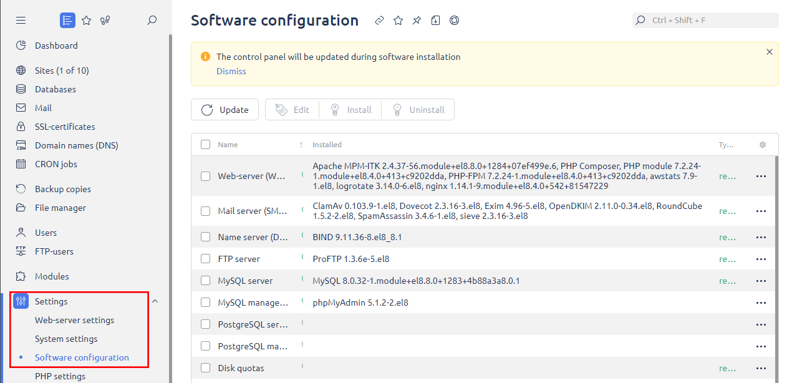Image resolution: width=797 pixels, height=383 pixels.
Task: Click the sidebar search magnifier icon
Action: pyautogui.click(x=152, y=21)
